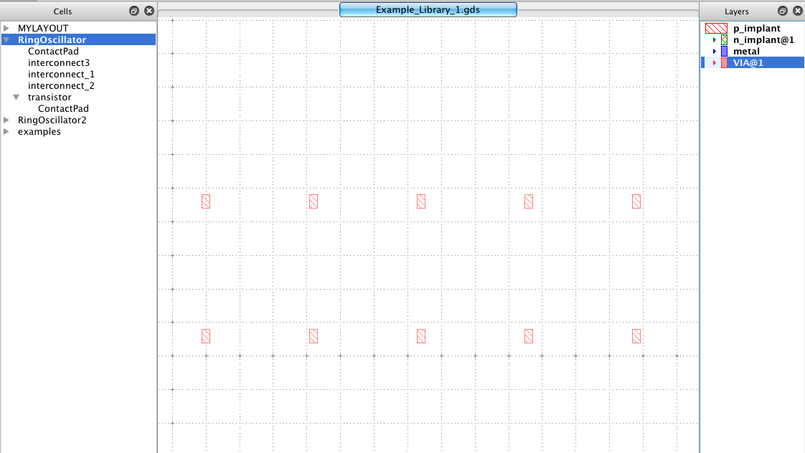The height and width of the screenshot is (453, 805).
Task: Expand the examples cell
Action: coord(6,131)
